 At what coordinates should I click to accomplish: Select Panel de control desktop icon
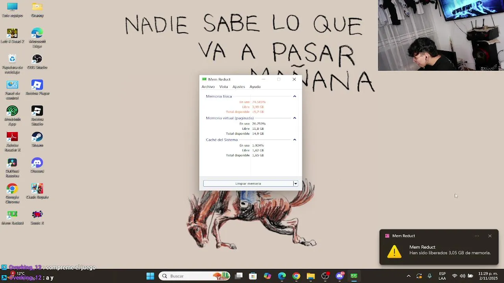pyautogui.click(x=12, y=90)
